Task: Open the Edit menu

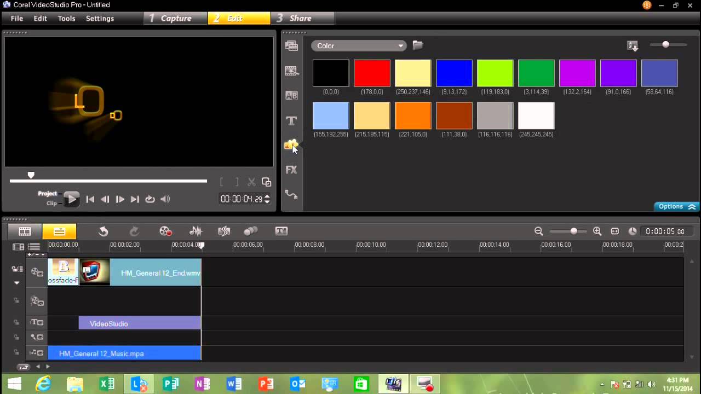Action: tap(41, 18)
